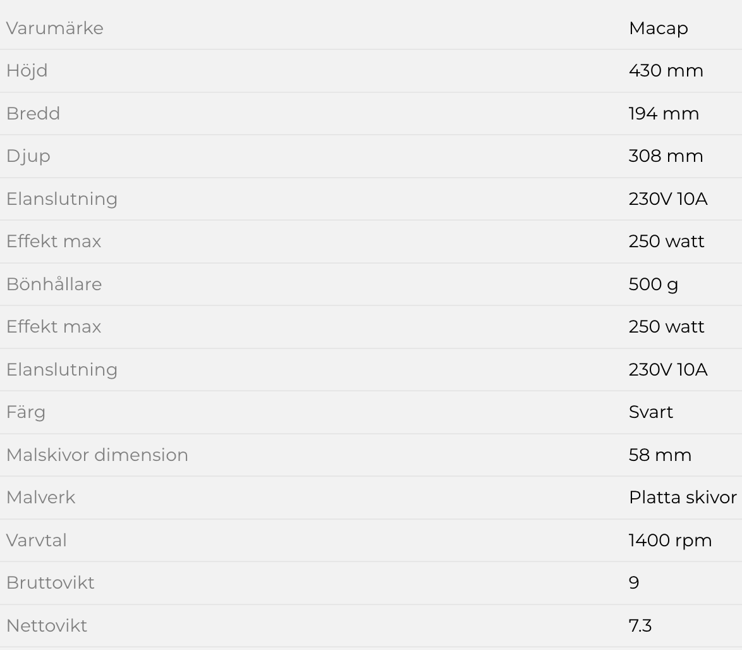The image size is (742, 650).
Task: Select the 1400 rpm value
Action: click(x=670, y=540)
